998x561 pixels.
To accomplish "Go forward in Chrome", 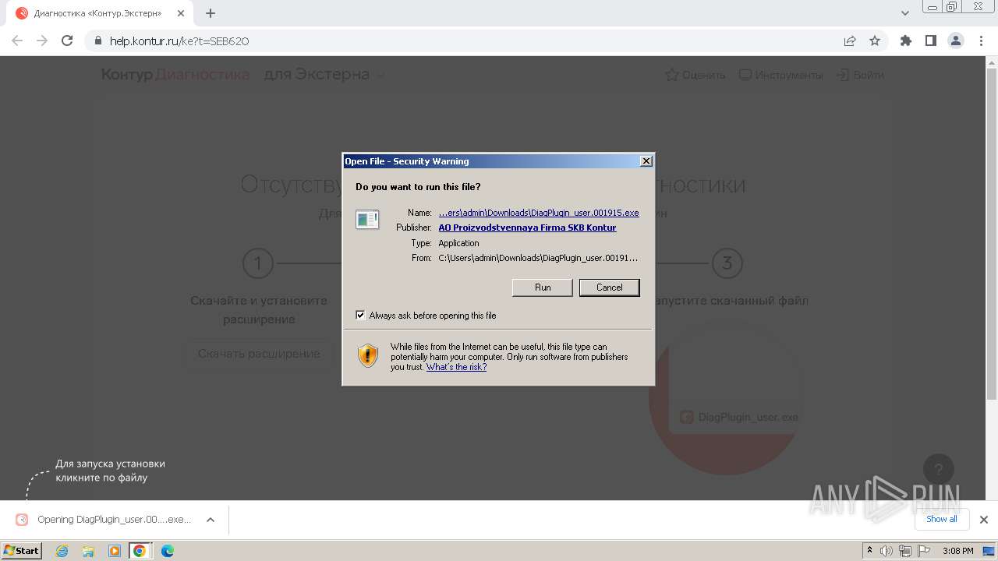I will (42, 41).
